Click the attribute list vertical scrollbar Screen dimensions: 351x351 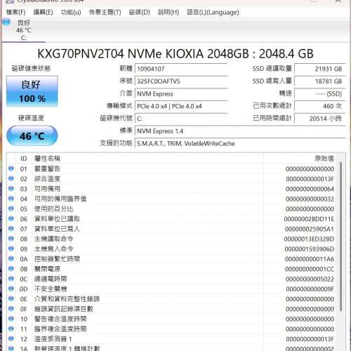point(341,237)
